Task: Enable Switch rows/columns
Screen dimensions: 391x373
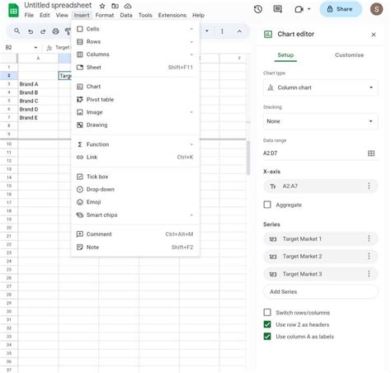Action: click(267, 313)
